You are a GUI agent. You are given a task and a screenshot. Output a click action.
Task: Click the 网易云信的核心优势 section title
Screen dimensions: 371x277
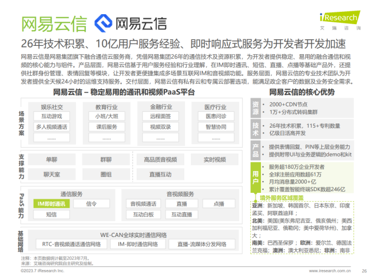coord(302,92)
